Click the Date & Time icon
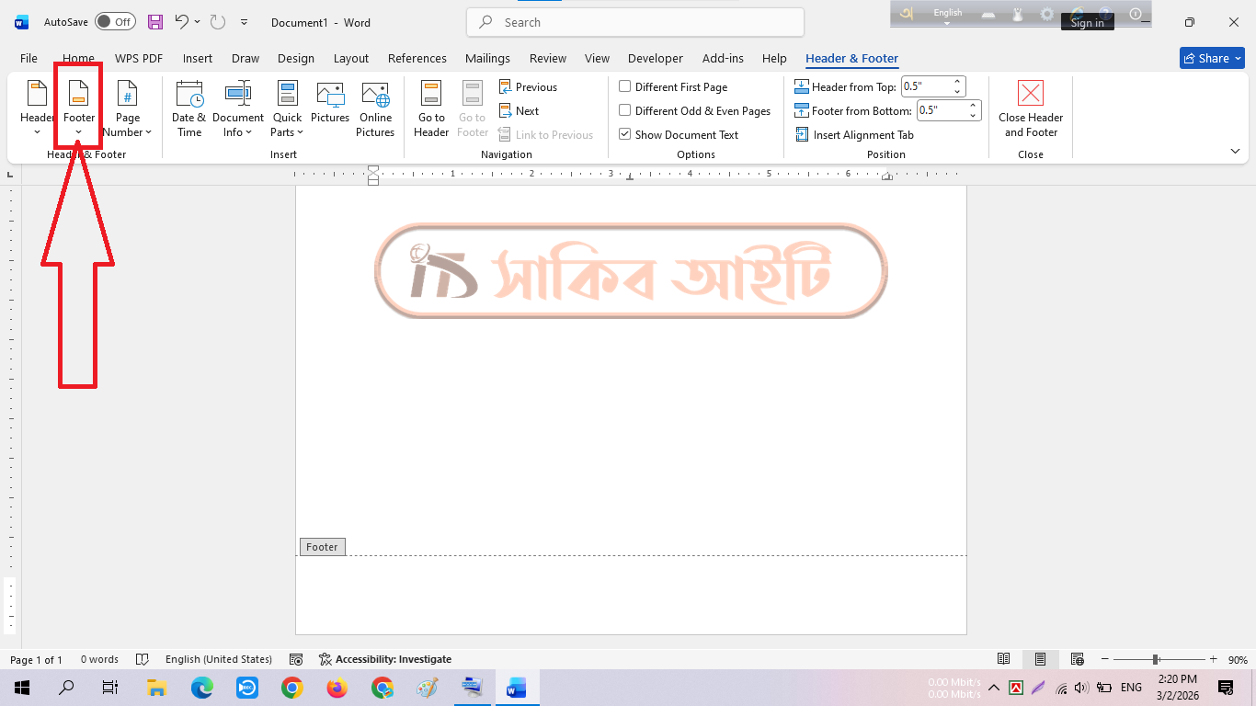 [189, 96]
